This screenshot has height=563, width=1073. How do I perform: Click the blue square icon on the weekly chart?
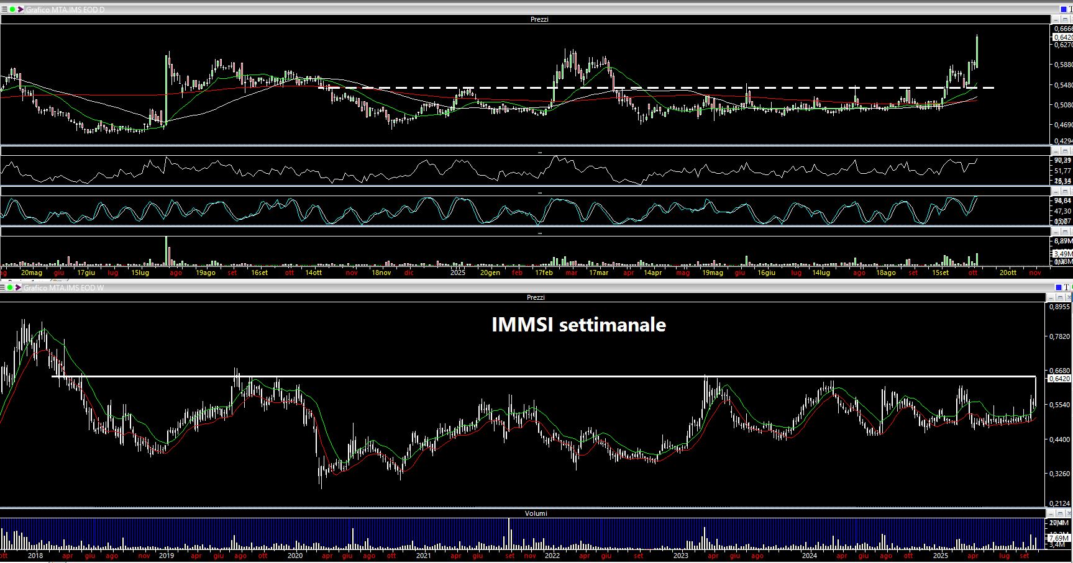[1059, 287]
